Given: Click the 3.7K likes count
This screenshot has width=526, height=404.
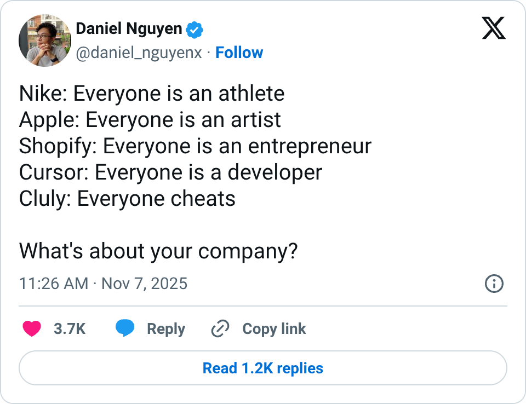Looking at the screenshot, I should (70, 329).
